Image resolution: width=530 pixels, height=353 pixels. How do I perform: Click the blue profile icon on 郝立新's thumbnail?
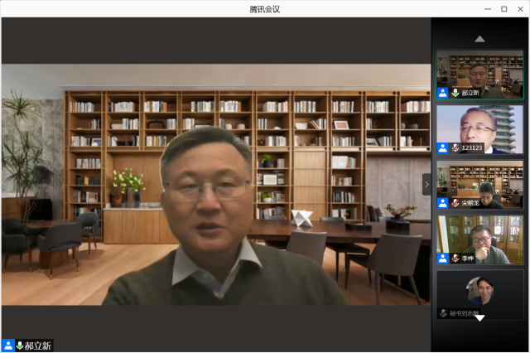[x=443, y=93]
